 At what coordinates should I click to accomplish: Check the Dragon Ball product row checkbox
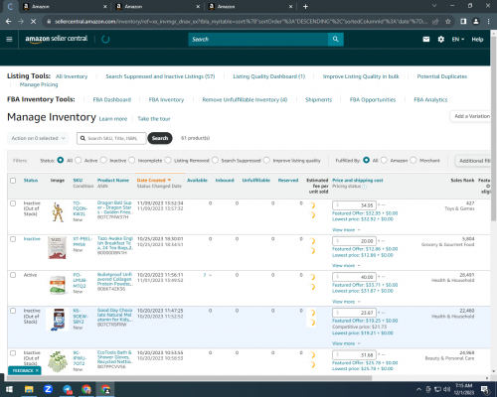click(x=13, y=203)
